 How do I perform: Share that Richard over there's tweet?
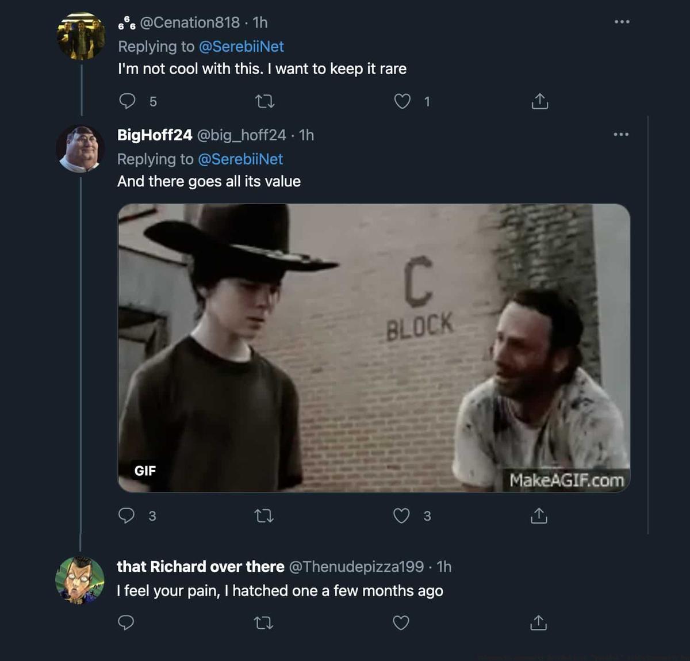(538, 622)
